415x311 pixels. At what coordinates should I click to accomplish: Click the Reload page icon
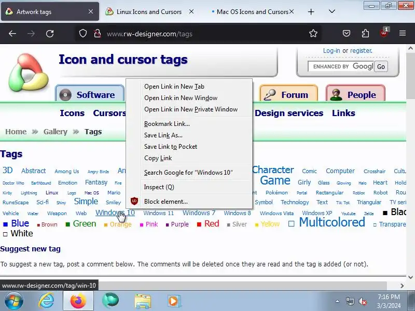[50, 34]
